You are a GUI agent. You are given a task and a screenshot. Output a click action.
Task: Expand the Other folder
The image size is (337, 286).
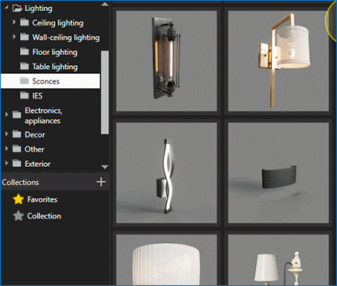click(x=6, y=149)
